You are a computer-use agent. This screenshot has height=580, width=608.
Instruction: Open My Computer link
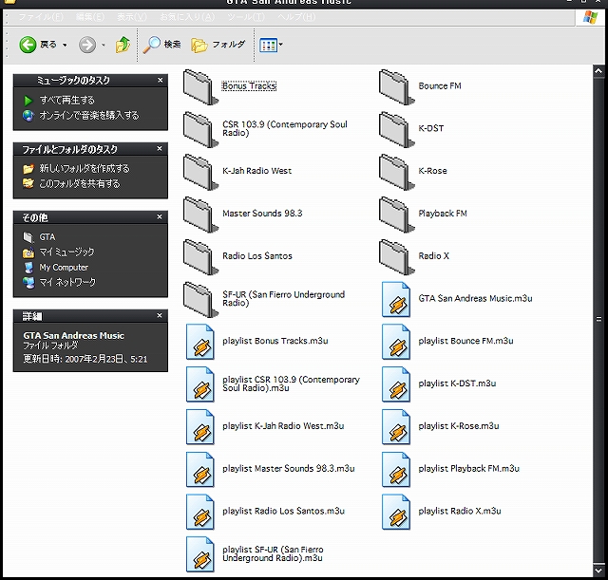64,268
